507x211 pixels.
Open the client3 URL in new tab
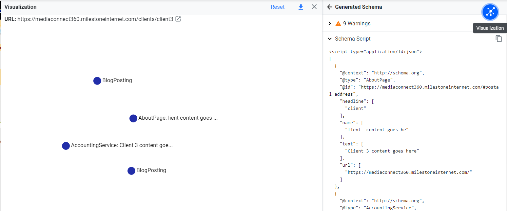pyautogui.click(x=178, y=19)
